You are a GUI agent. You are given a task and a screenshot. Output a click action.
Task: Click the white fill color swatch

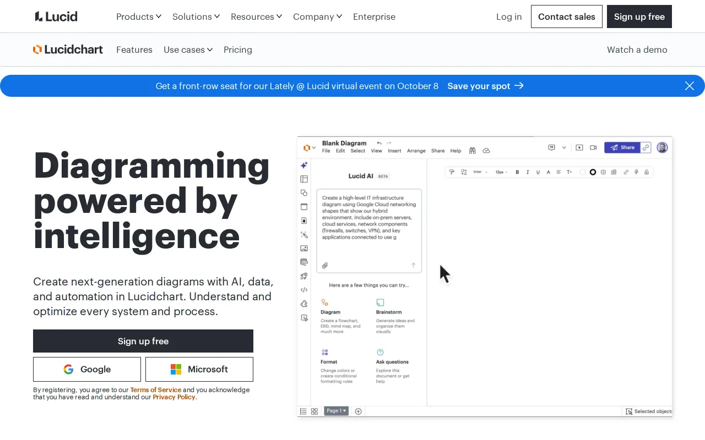point(583,172)
